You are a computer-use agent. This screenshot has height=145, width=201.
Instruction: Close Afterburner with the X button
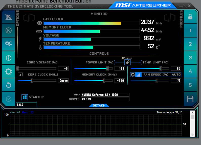(189, 6)
